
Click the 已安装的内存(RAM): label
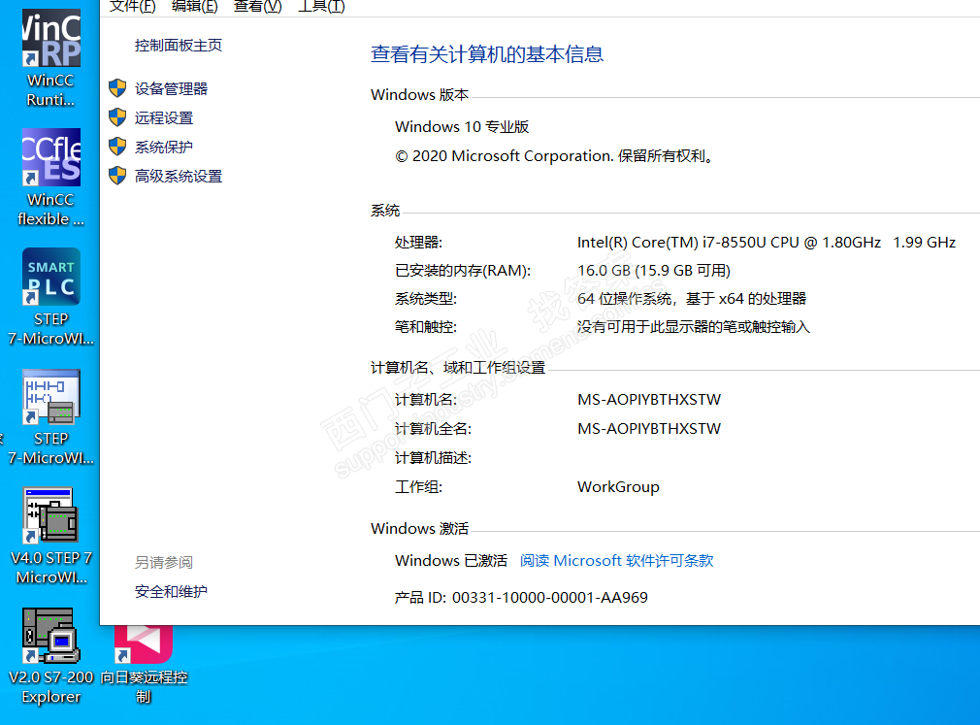point(463,271)
